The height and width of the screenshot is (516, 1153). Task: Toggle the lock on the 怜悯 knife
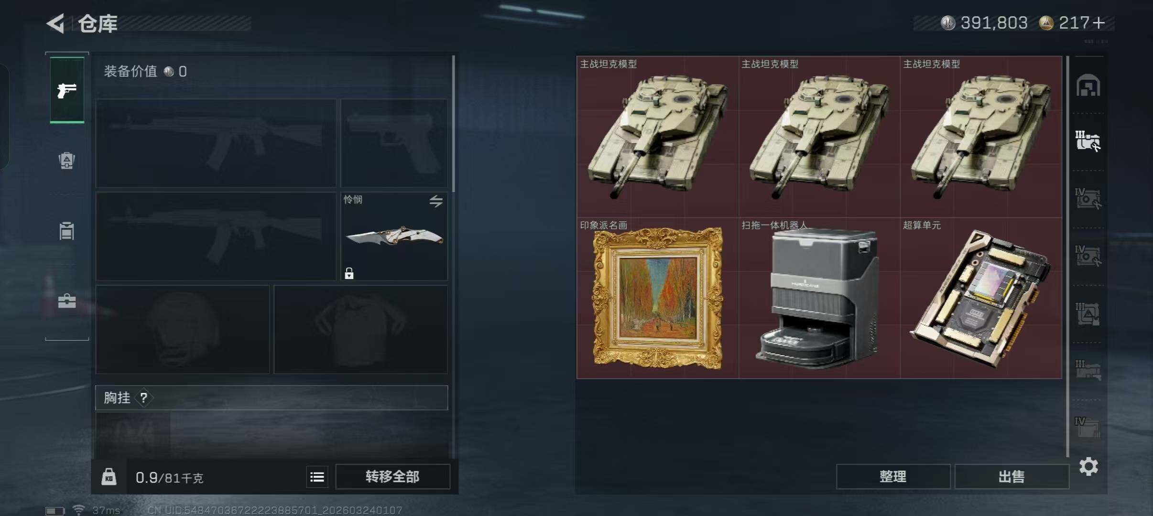(349, 273)
